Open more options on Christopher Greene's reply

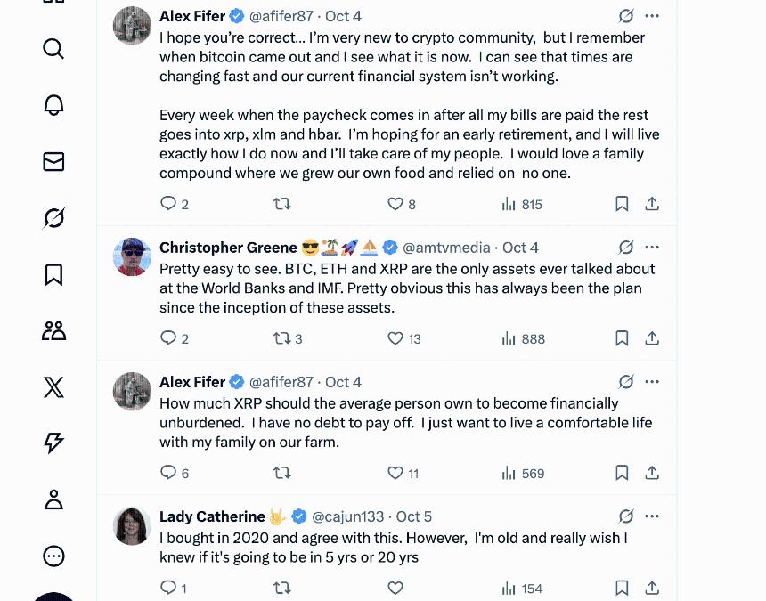coord(652,247)
